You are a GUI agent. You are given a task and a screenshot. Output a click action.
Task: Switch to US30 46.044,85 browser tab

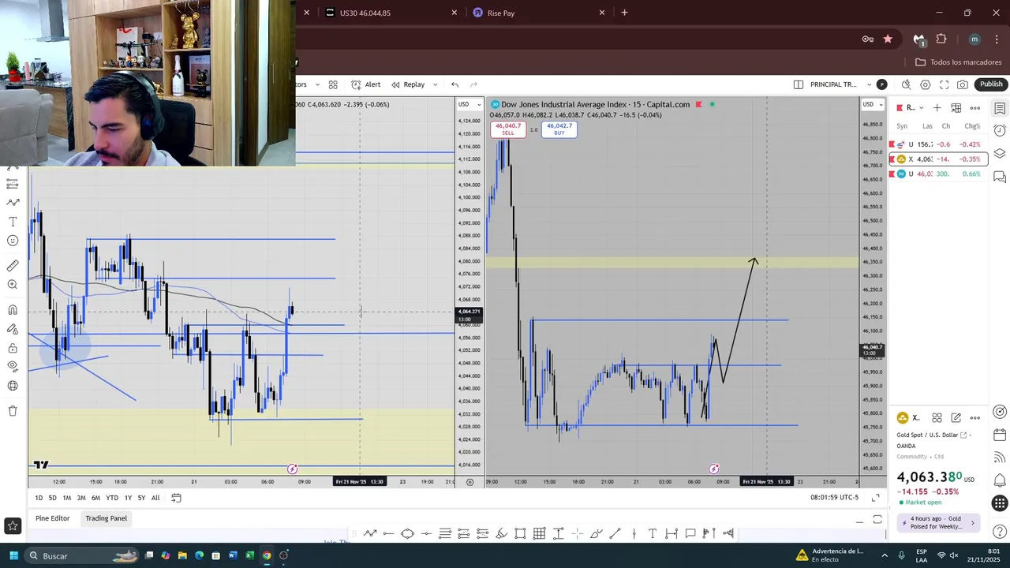pyautogui.click(x=389, y=13)
